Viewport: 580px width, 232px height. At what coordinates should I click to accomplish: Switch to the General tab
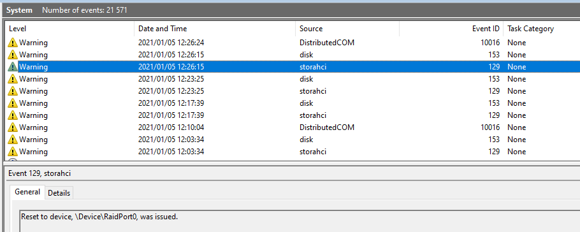point(27,192)
